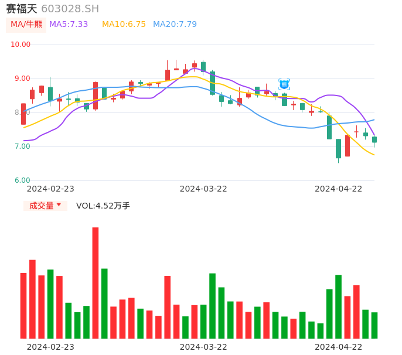Click the blue marker icon on the chart
This screenshot has width=402, height=355.
(284, 84)
